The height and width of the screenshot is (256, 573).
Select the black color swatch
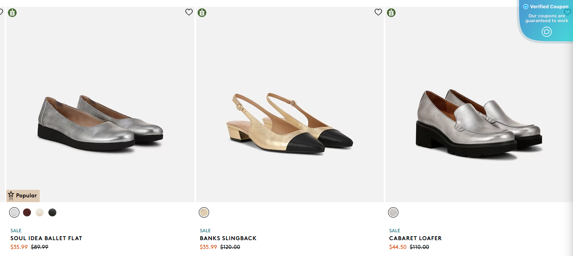pyautogui.click(x=52, y=212)
